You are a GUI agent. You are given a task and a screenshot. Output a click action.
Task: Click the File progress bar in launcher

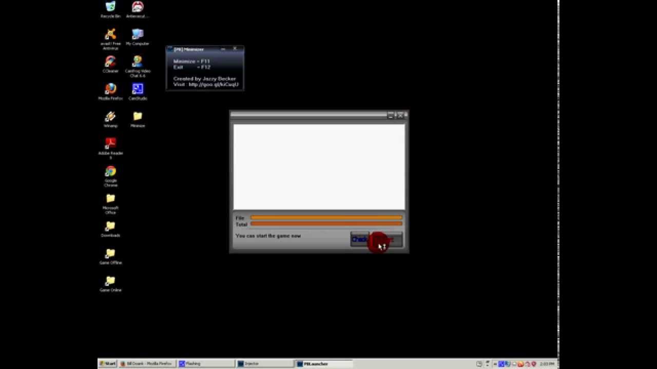click(x=326, y=218)
